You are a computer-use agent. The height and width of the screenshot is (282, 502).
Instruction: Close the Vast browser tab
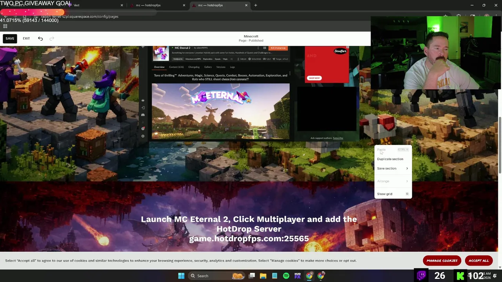tap(122, 5)
